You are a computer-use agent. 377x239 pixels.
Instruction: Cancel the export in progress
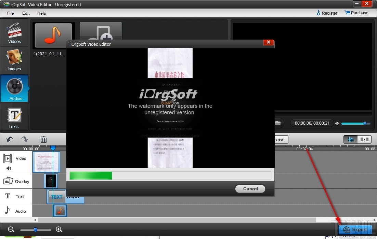coord(250,188)
